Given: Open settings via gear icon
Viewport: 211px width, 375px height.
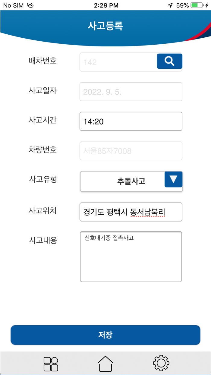Looking at the screenshot, I should coord(161,363).
